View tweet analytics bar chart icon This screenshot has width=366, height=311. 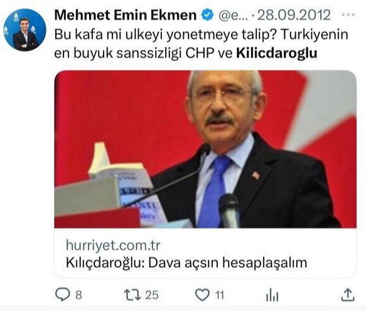(272, 295)
